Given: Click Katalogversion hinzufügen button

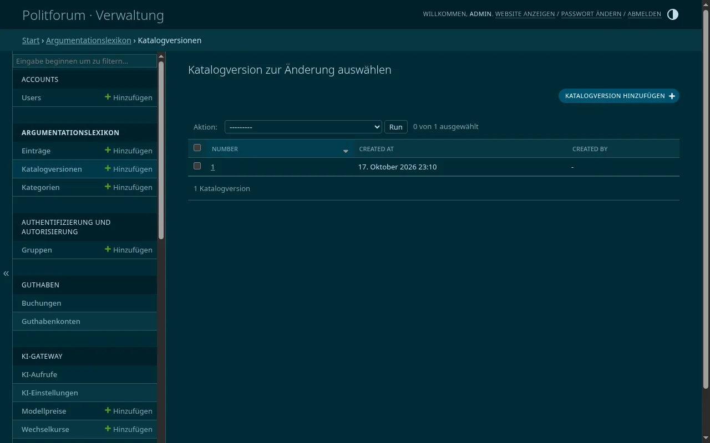Looking at the screenshot, I should [619, 96].
